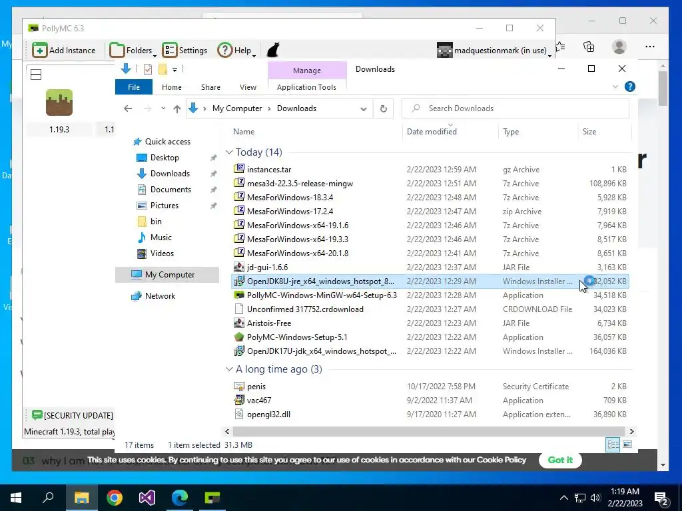Select instances.tar file
Screen dimensions: 682x511
click(x=269, y=170)
